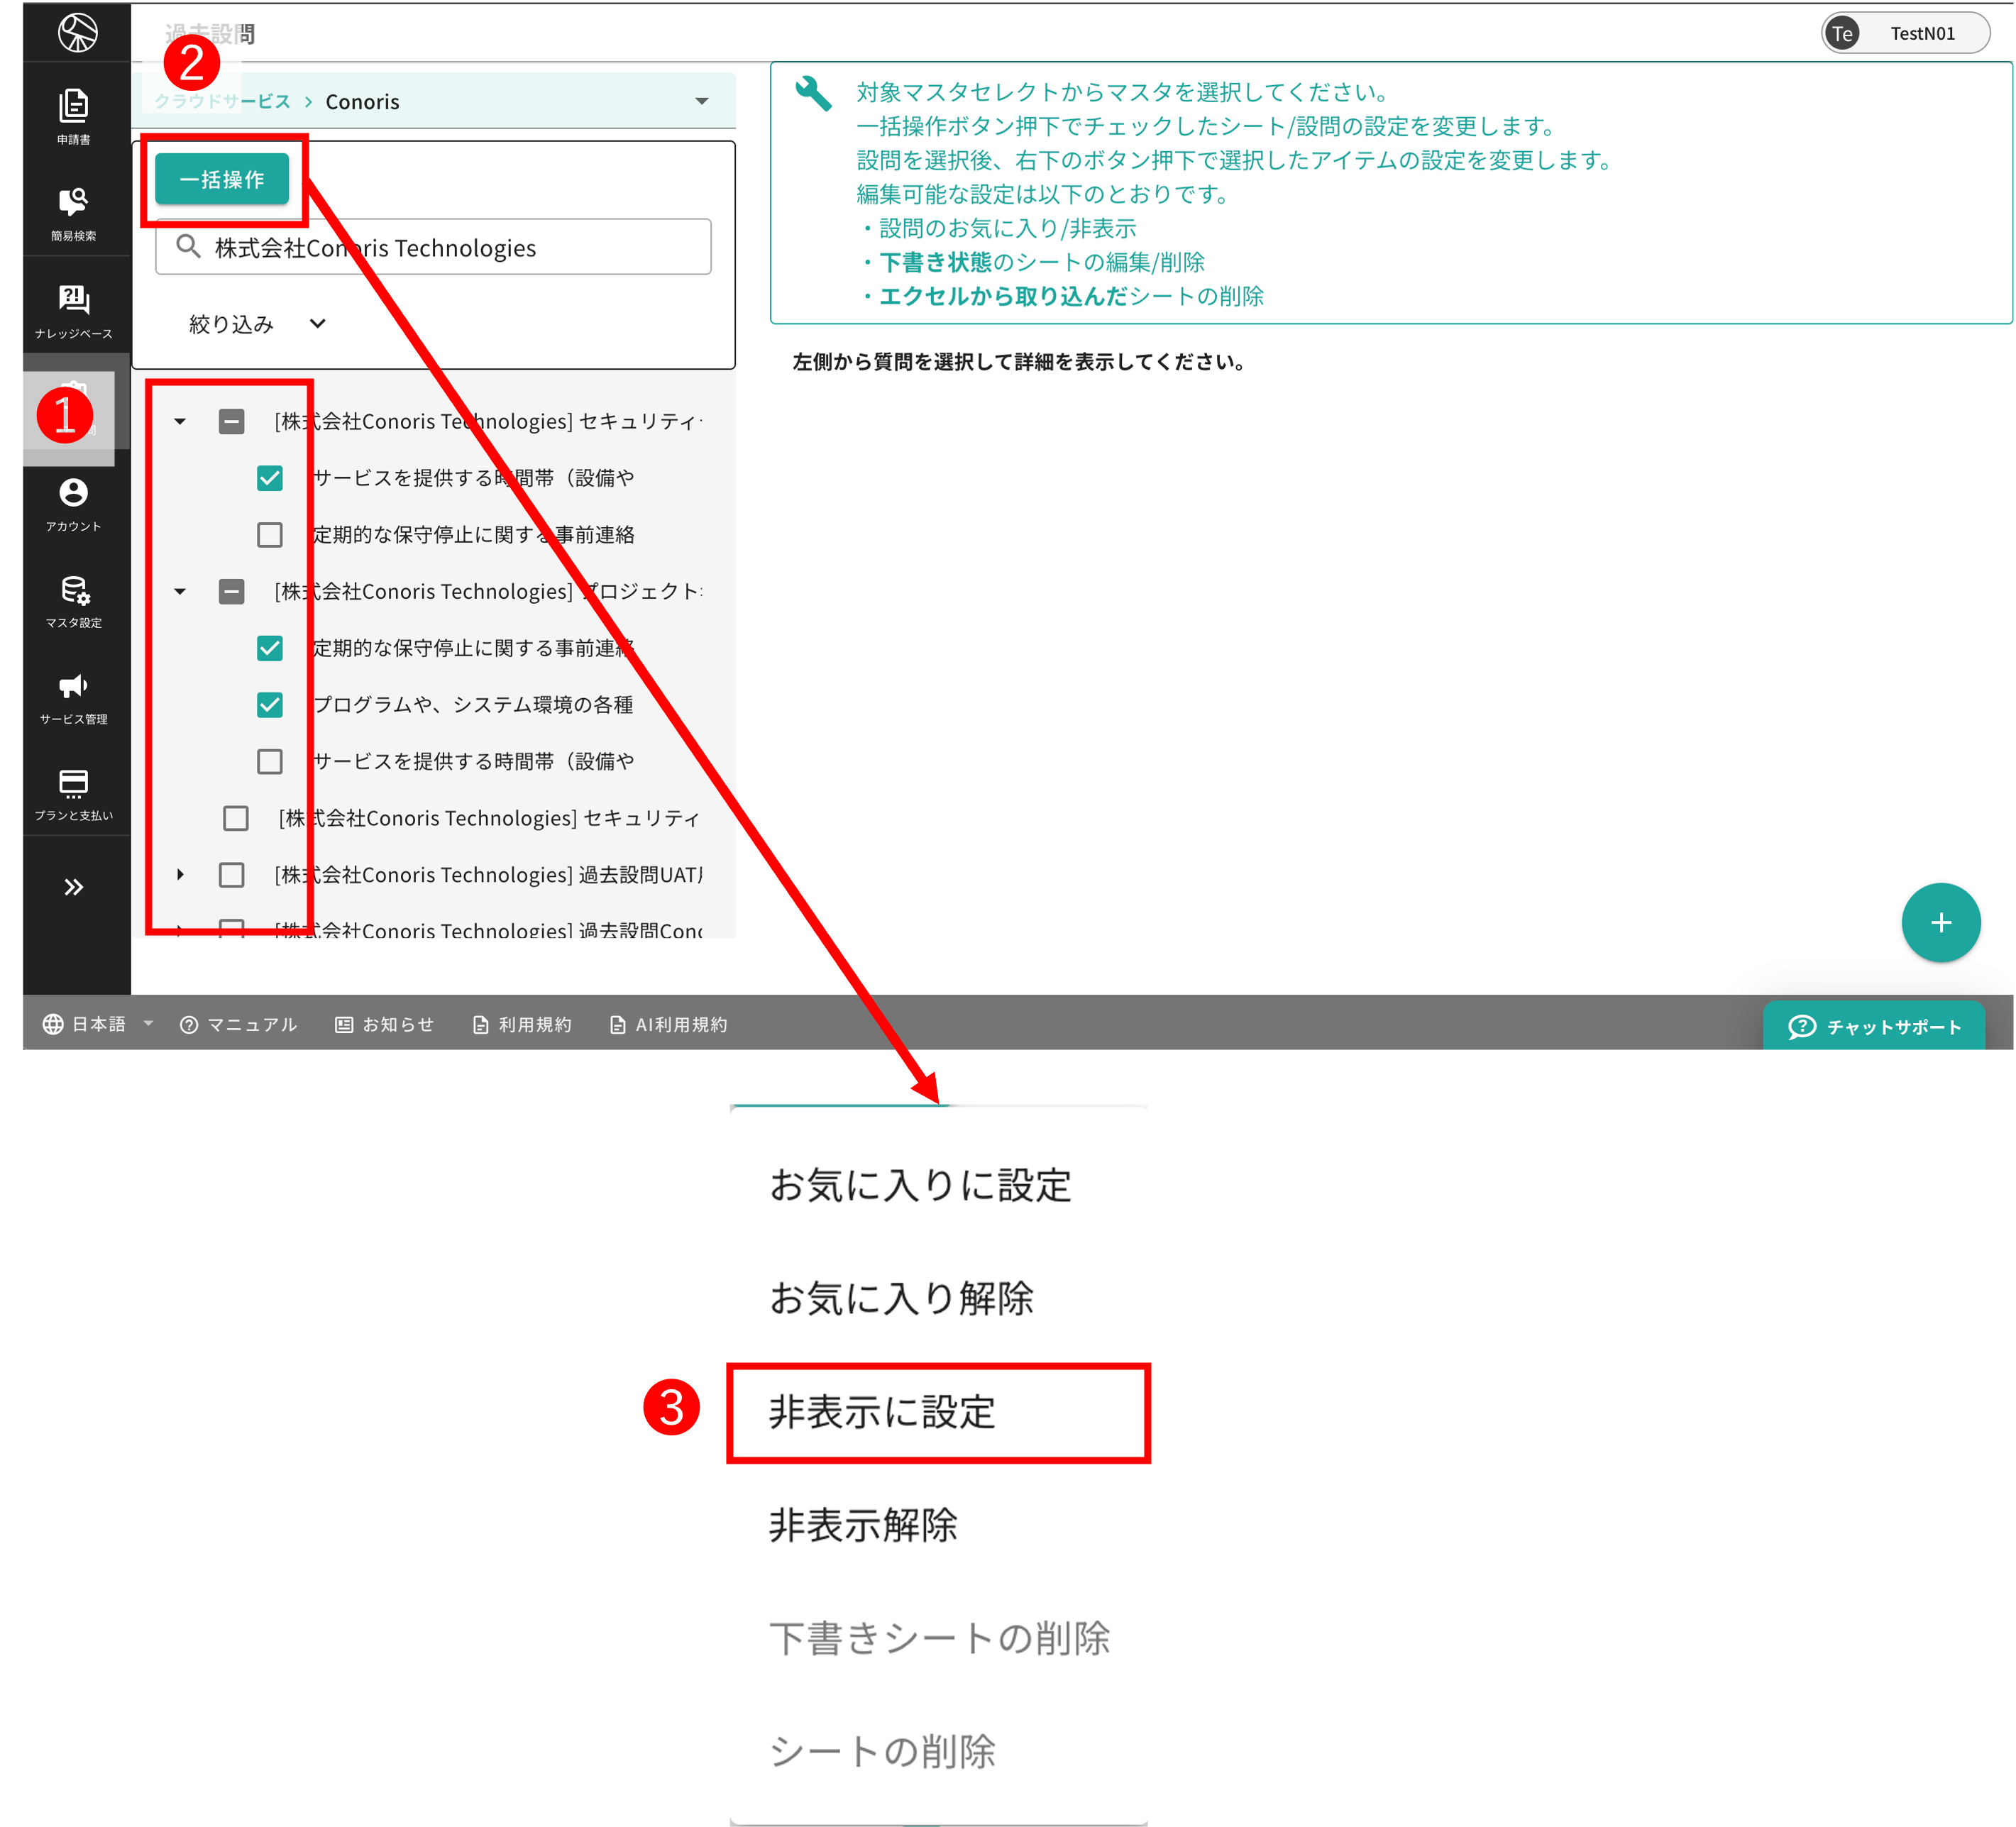Screen dimensions: 2016x1827
Task: Expand the 過去設問UAT tree node
Action: coord(180,875)
